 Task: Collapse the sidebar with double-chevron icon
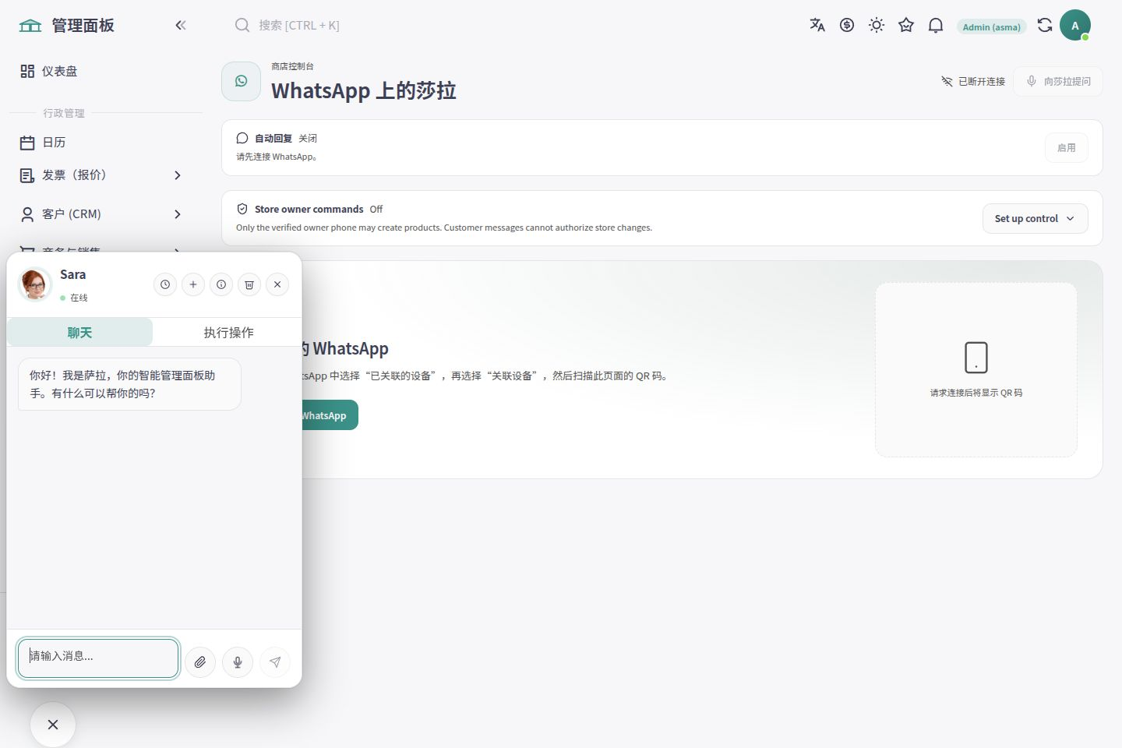click(181, 25)
